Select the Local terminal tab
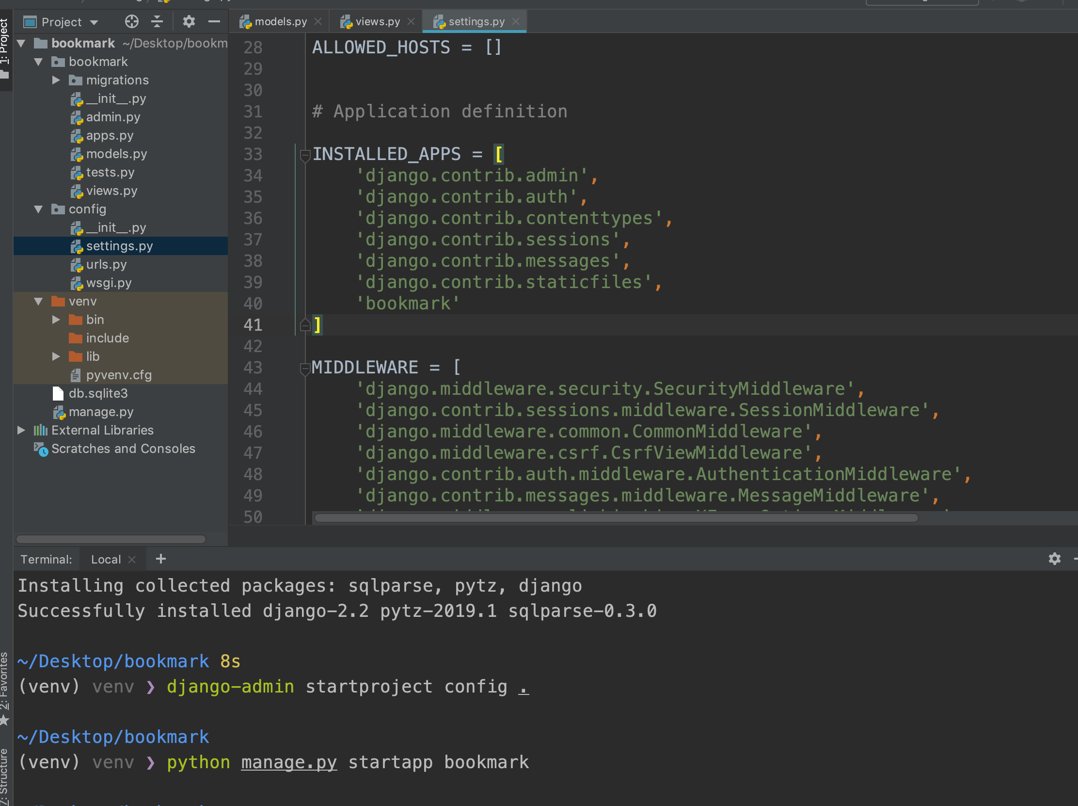The width and height of the screenshot is (1078, 806). click(106, 559)
